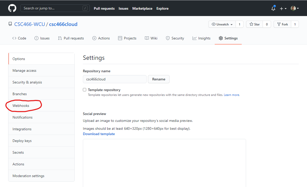Go to the Issues tab

[42, 38]
